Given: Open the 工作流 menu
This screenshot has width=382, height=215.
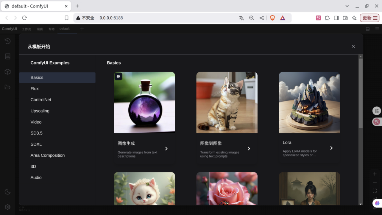Looking at the screenshot, I should click(x=26, y=29).
